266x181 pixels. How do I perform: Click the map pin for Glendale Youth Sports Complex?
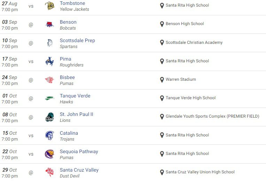tap(162, 117)
